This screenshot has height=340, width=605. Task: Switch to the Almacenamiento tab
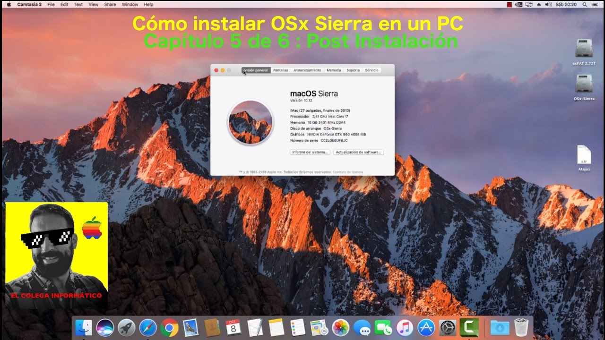(x=307, y=70)
